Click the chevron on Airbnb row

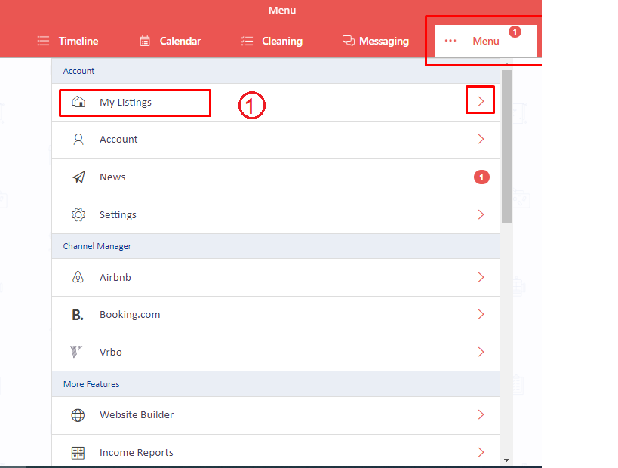(x=481, y=277)
